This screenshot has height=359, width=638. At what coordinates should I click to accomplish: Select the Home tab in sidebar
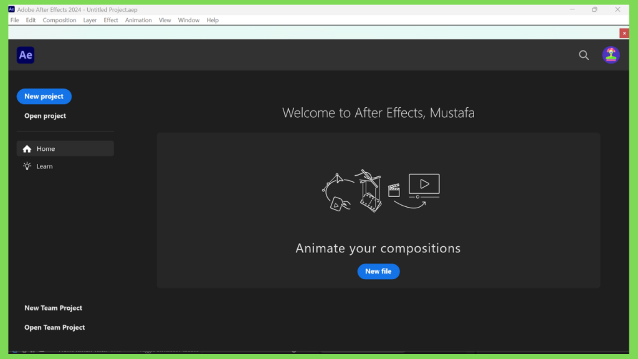[65, 148]
